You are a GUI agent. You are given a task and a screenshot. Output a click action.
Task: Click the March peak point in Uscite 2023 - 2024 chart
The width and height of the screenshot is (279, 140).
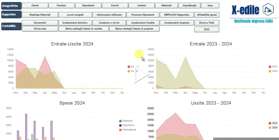click(x=176, y=113)
